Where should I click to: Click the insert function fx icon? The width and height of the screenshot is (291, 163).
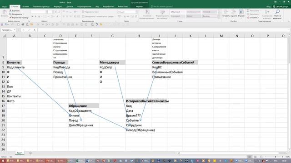[x=35, y=30]
